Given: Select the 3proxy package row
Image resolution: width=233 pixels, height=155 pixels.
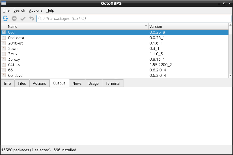Looking at the screenshot, I should [x=115, y=59].
